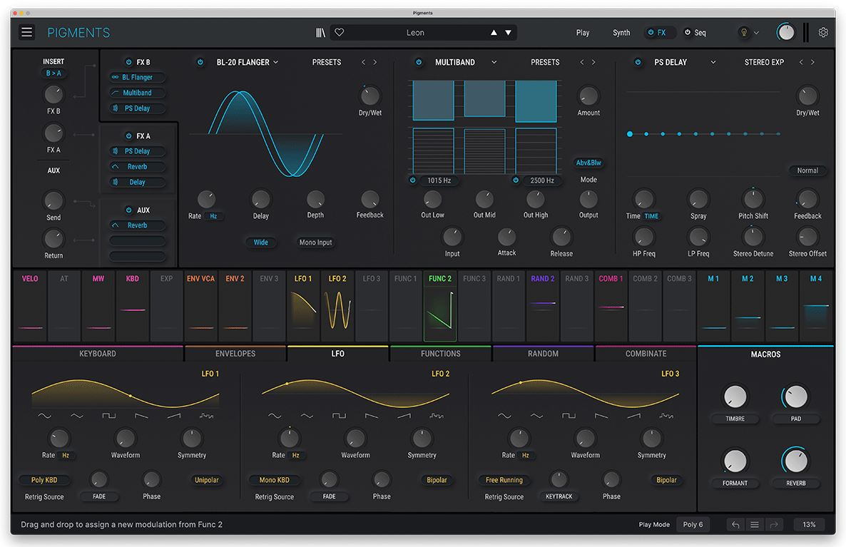Load the previous preset with up arrow
Viewport: 846px width, 547px height.
coord(494,32)
